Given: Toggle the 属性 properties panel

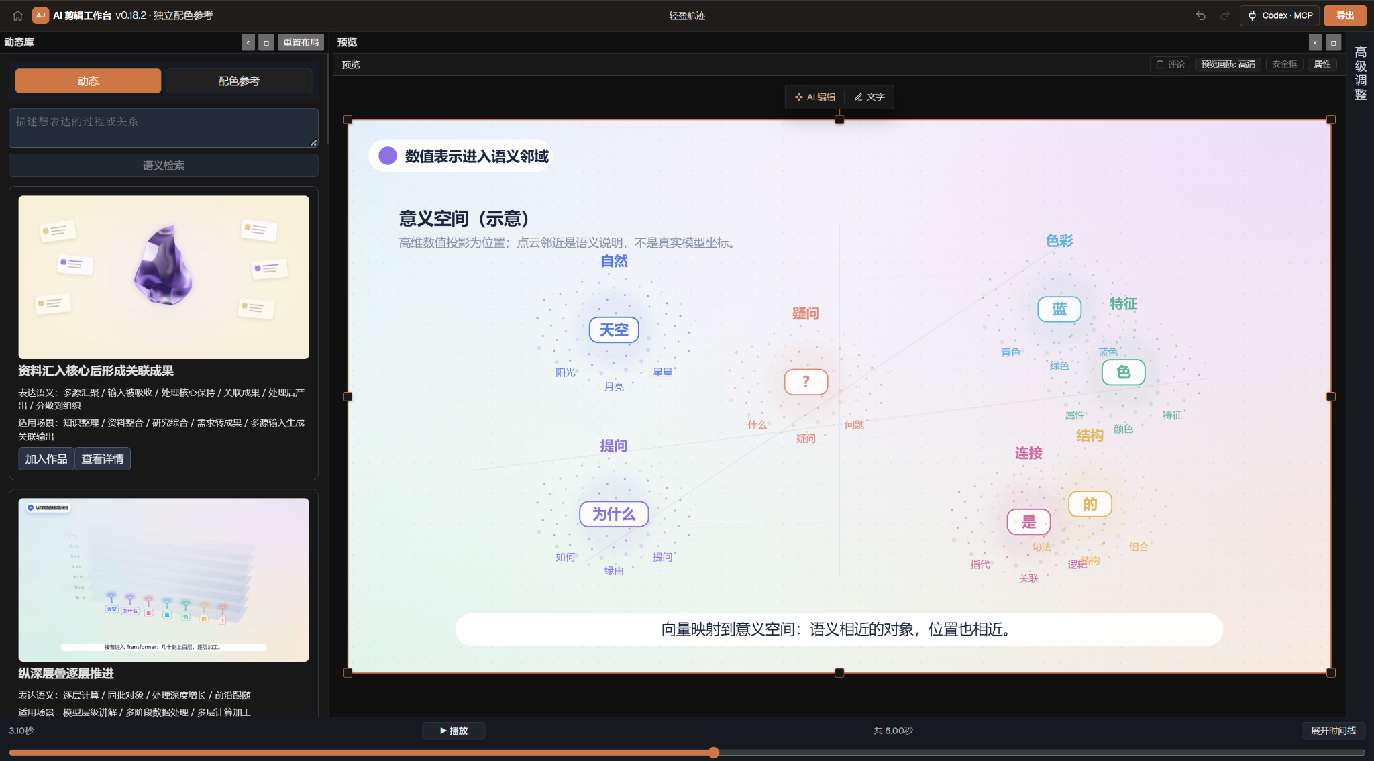Looking at the screenshot, I should click(1322, 64).
